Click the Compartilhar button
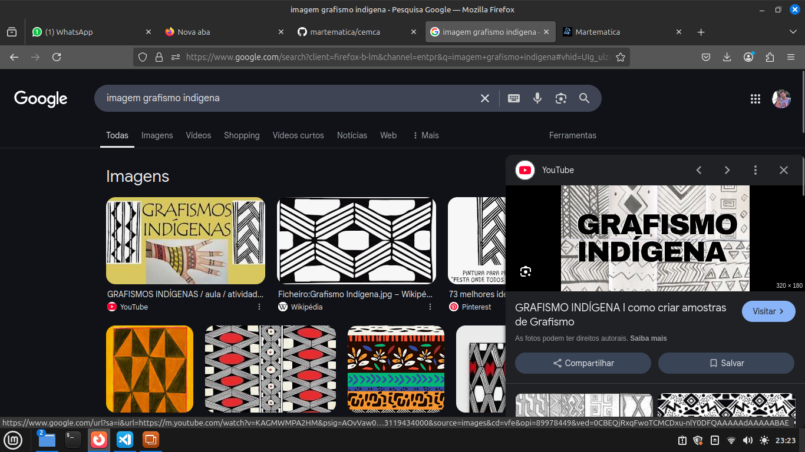805x452 pixels. (583, 363)
